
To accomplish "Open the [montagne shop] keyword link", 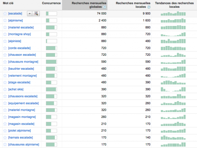I will [x=19, y=34].
